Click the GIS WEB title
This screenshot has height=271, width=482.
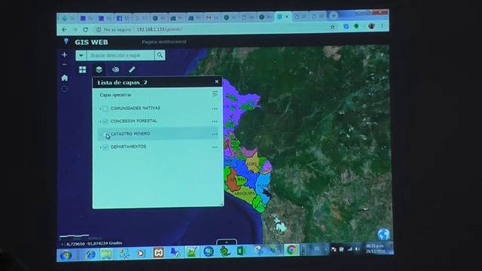pyautogui.click(x=91, y=42)
